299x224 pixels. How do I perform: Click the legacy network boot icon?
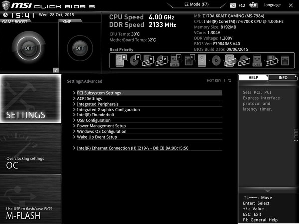point(285,60)
